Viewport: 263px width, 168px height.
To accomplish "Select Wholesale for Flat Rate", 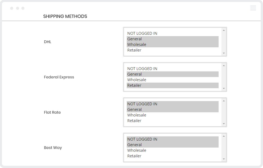I will coord(137,115).
